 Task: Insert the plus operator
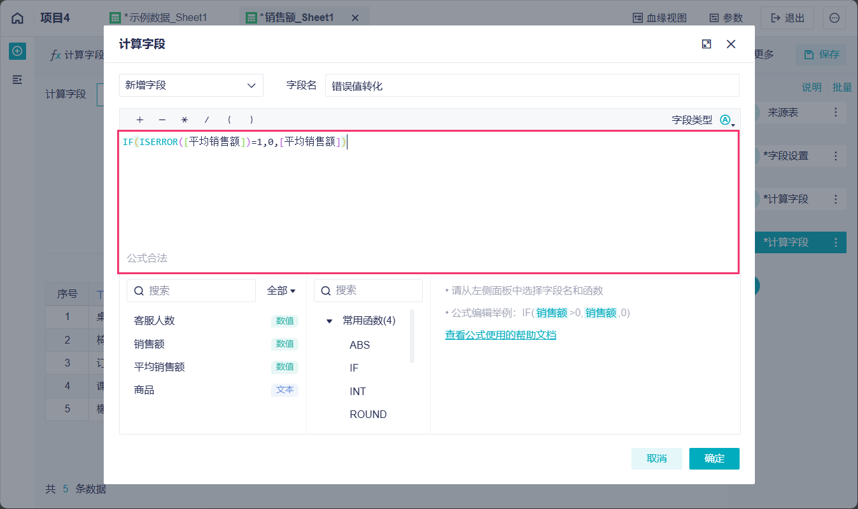tap(139, 120)
